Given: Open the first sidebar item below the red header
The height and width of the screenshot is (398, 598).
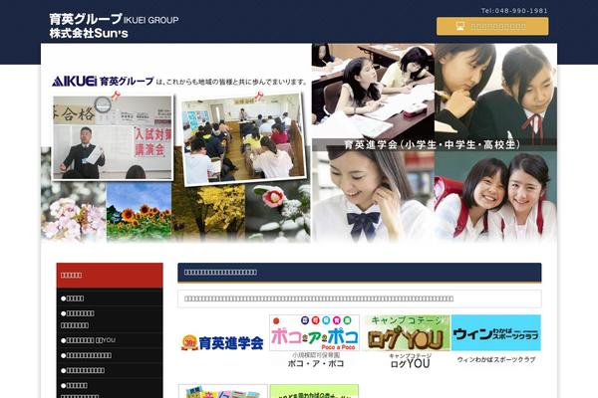Looking at the screenshot, I should click(110, 298).
